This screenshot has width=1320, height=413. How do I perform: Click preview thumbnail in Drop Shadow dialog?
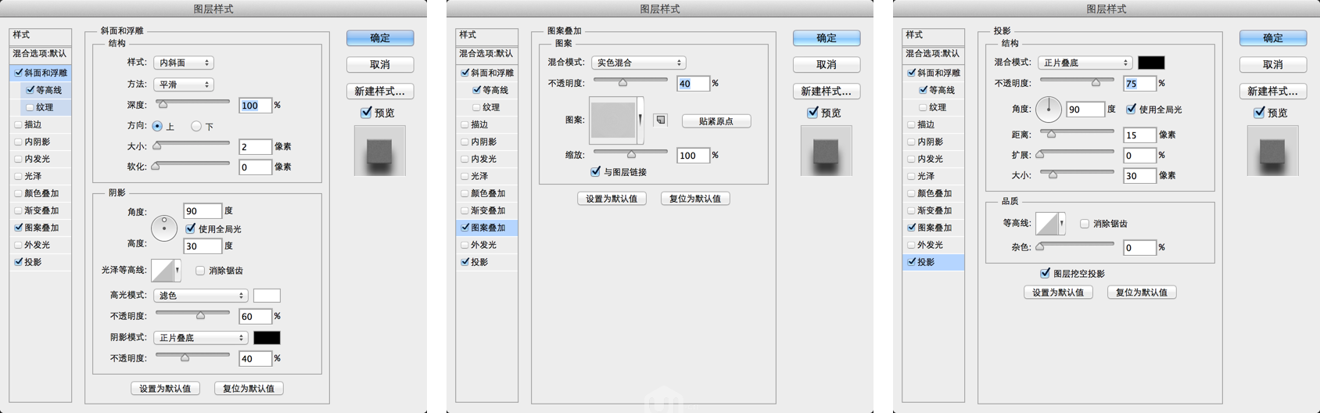1273,151
